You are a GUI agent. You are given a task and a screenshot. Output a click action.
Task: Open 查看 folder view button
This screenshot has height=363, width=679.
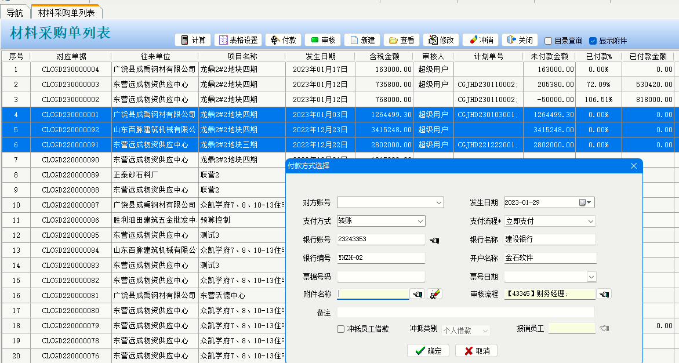[401, 40]
